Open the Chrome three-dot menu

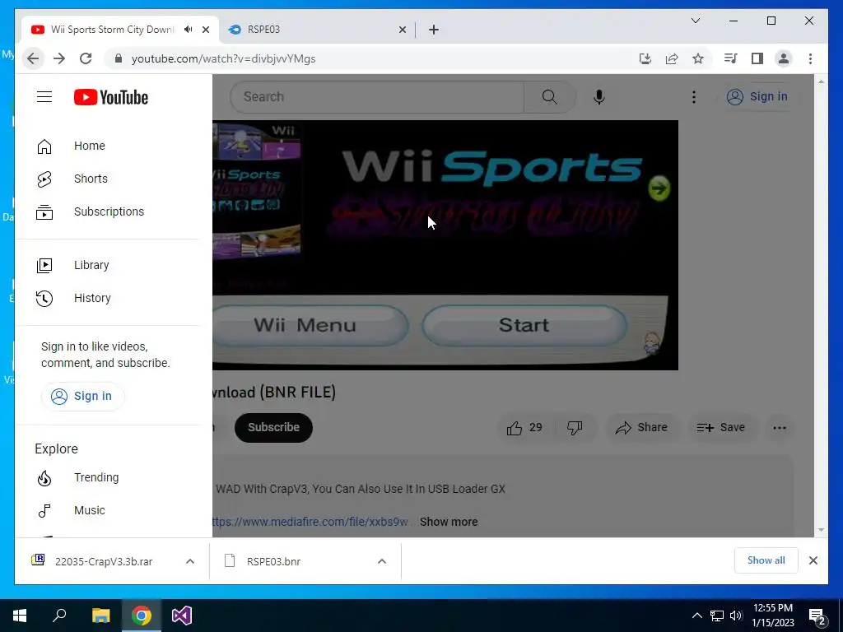pos(810,58)
